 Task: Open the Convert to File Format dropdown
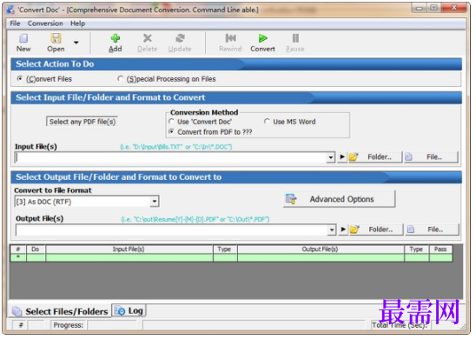[x=155, y=202]
